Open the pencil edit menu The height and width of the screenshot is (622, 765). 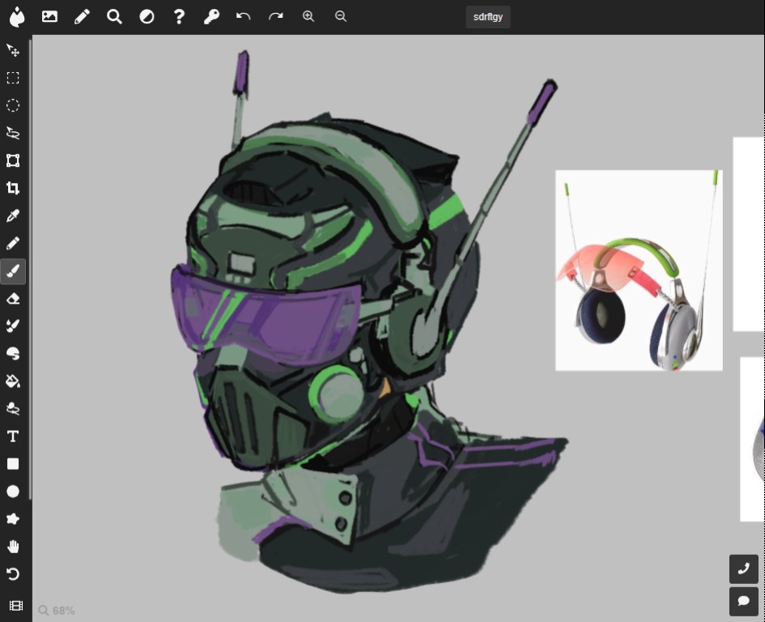82,16
